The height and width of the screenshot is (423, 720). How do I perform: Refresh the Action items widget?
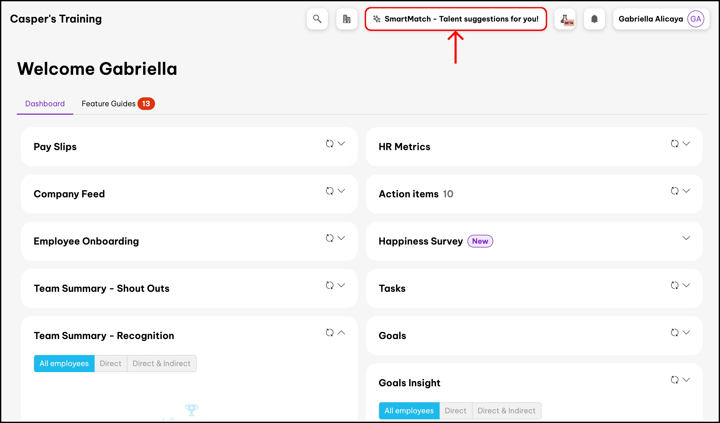pyautogui.click(x=674, y=191)
